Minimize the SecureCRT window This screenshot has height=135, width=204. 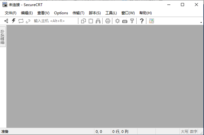tap(169, 5)
